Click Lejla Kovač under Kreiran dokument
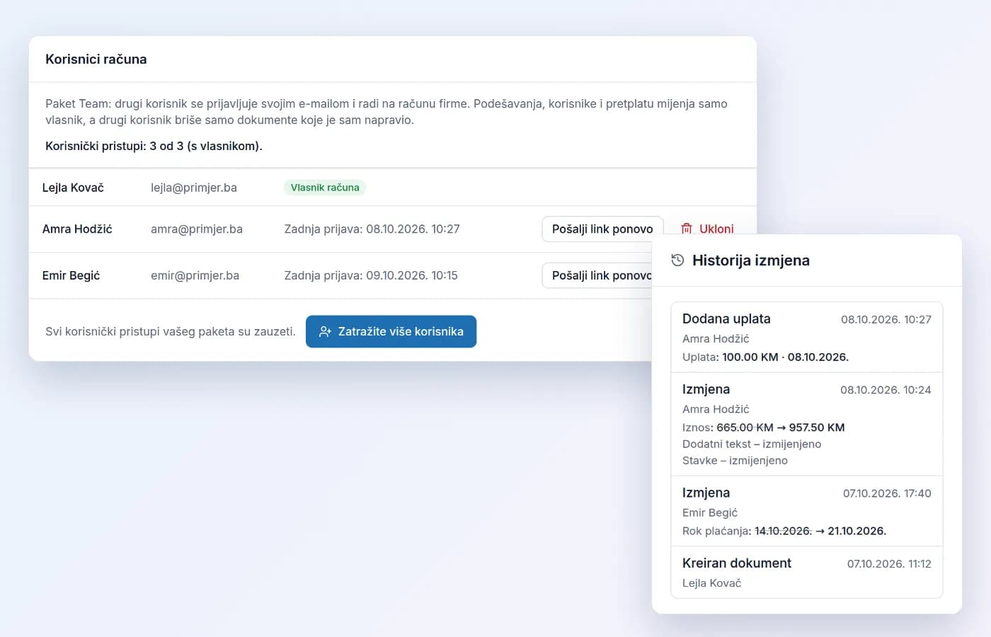Screen dimensions: 991x637 tap(711, 583)
